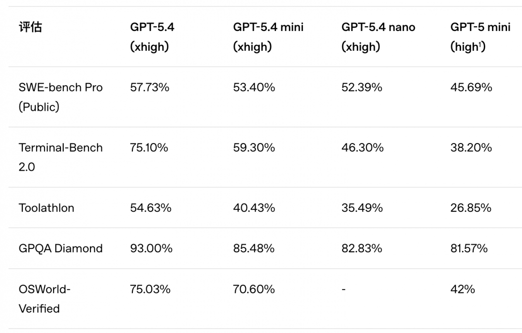Click the GPT-5 mini (high) header
522x333 pixels.
tap(480, 37)
